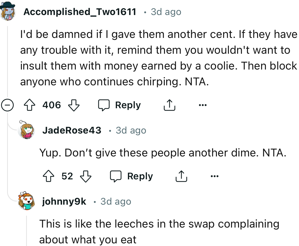Share JadeRose43's comment
Viewport: 299px width, 246px height.
coord(181,176)
